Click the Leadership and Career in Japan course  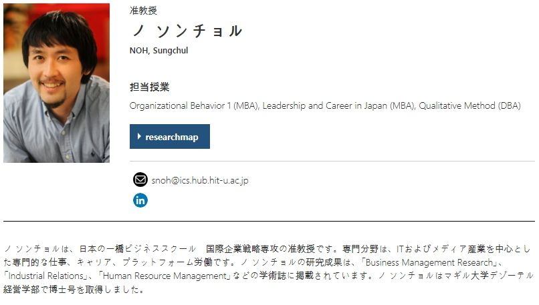click(x=339, y=106)
